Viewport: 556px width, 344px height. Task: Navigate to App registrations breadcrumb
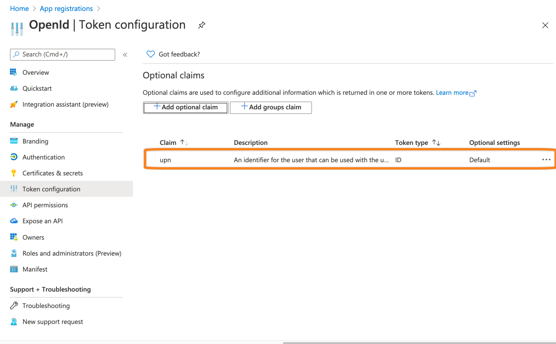66,9
